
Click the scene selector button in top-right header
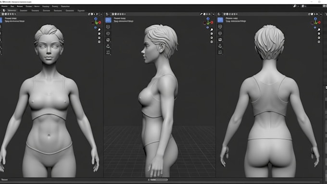[x=295, y=6]
